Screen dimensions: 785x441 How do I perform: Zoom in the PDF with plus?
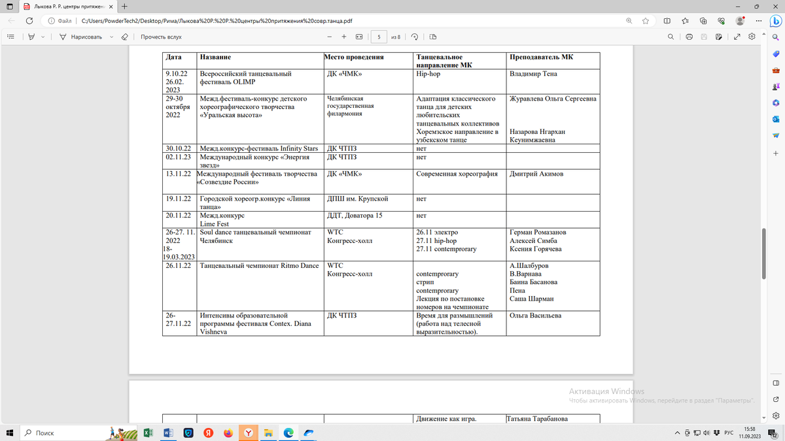pyautogui.click(x=344, y=37)
